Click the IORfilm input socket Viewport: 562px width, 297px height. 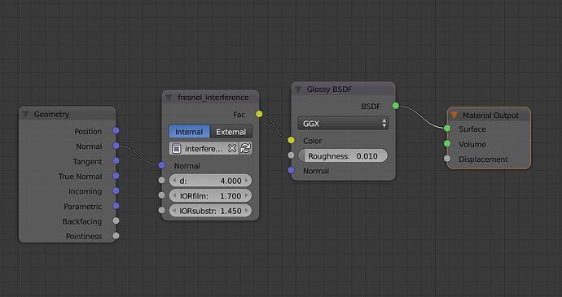[161, 195]
